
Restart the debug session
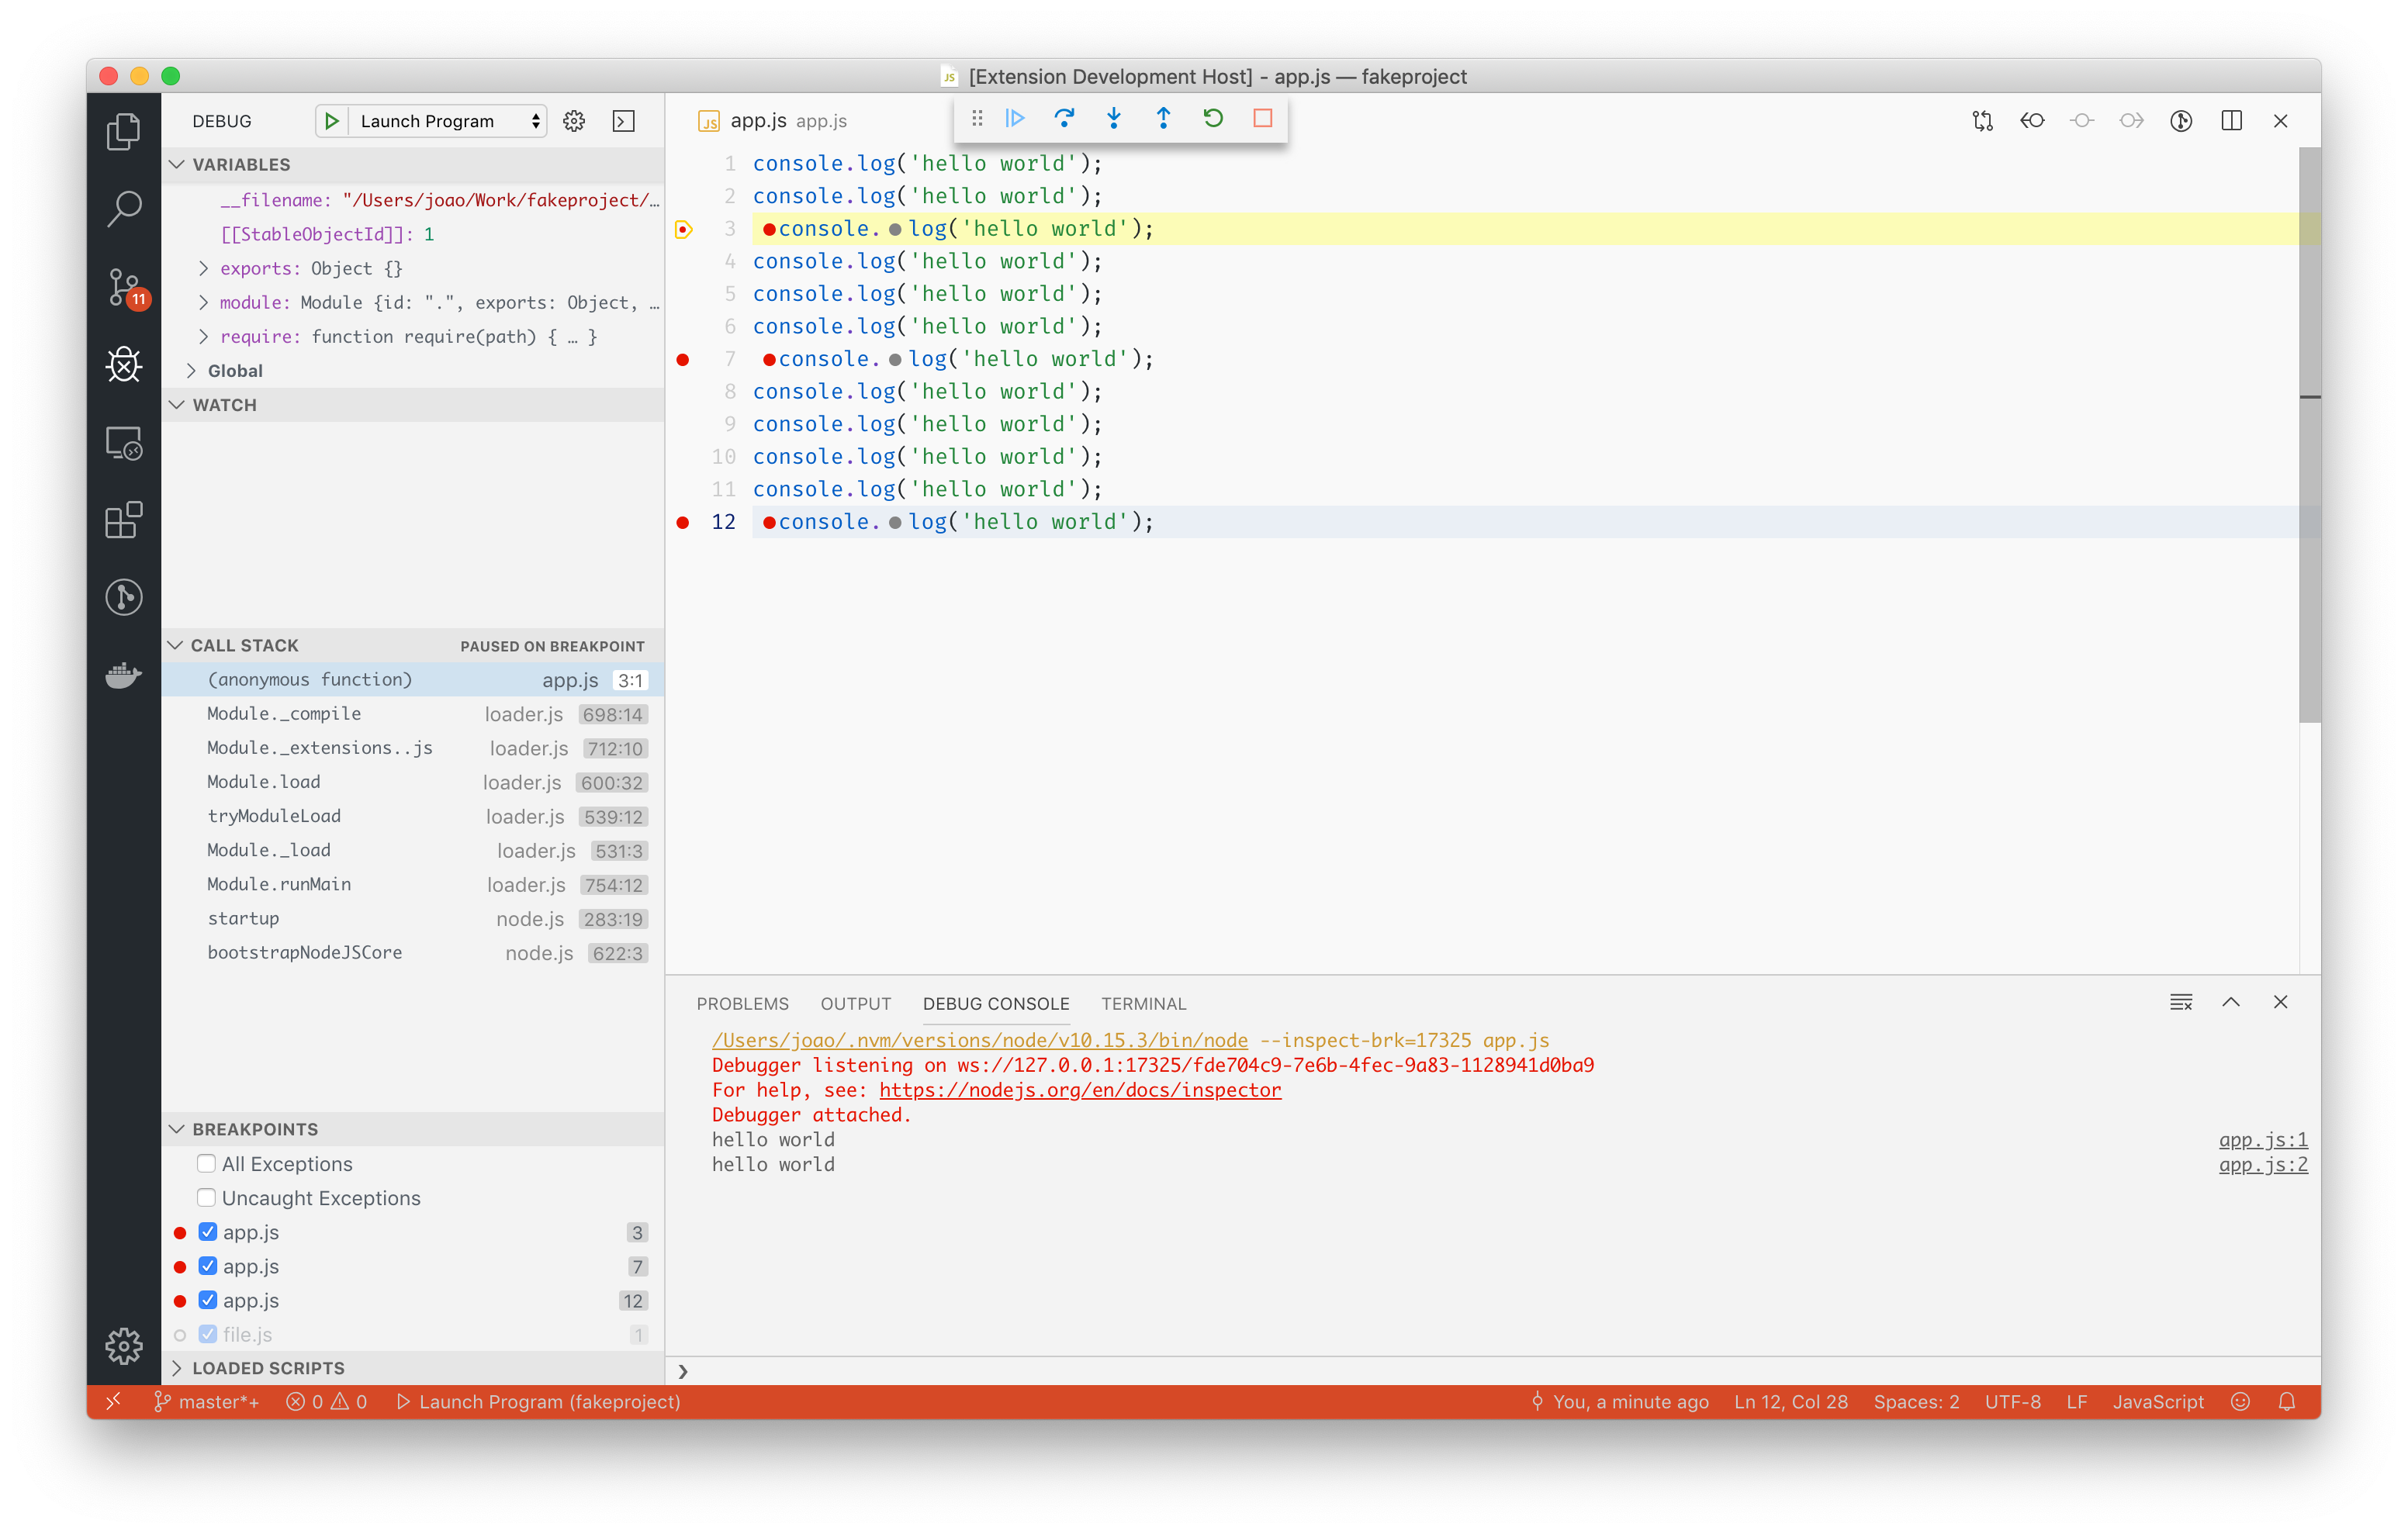tap(1213, 118)
